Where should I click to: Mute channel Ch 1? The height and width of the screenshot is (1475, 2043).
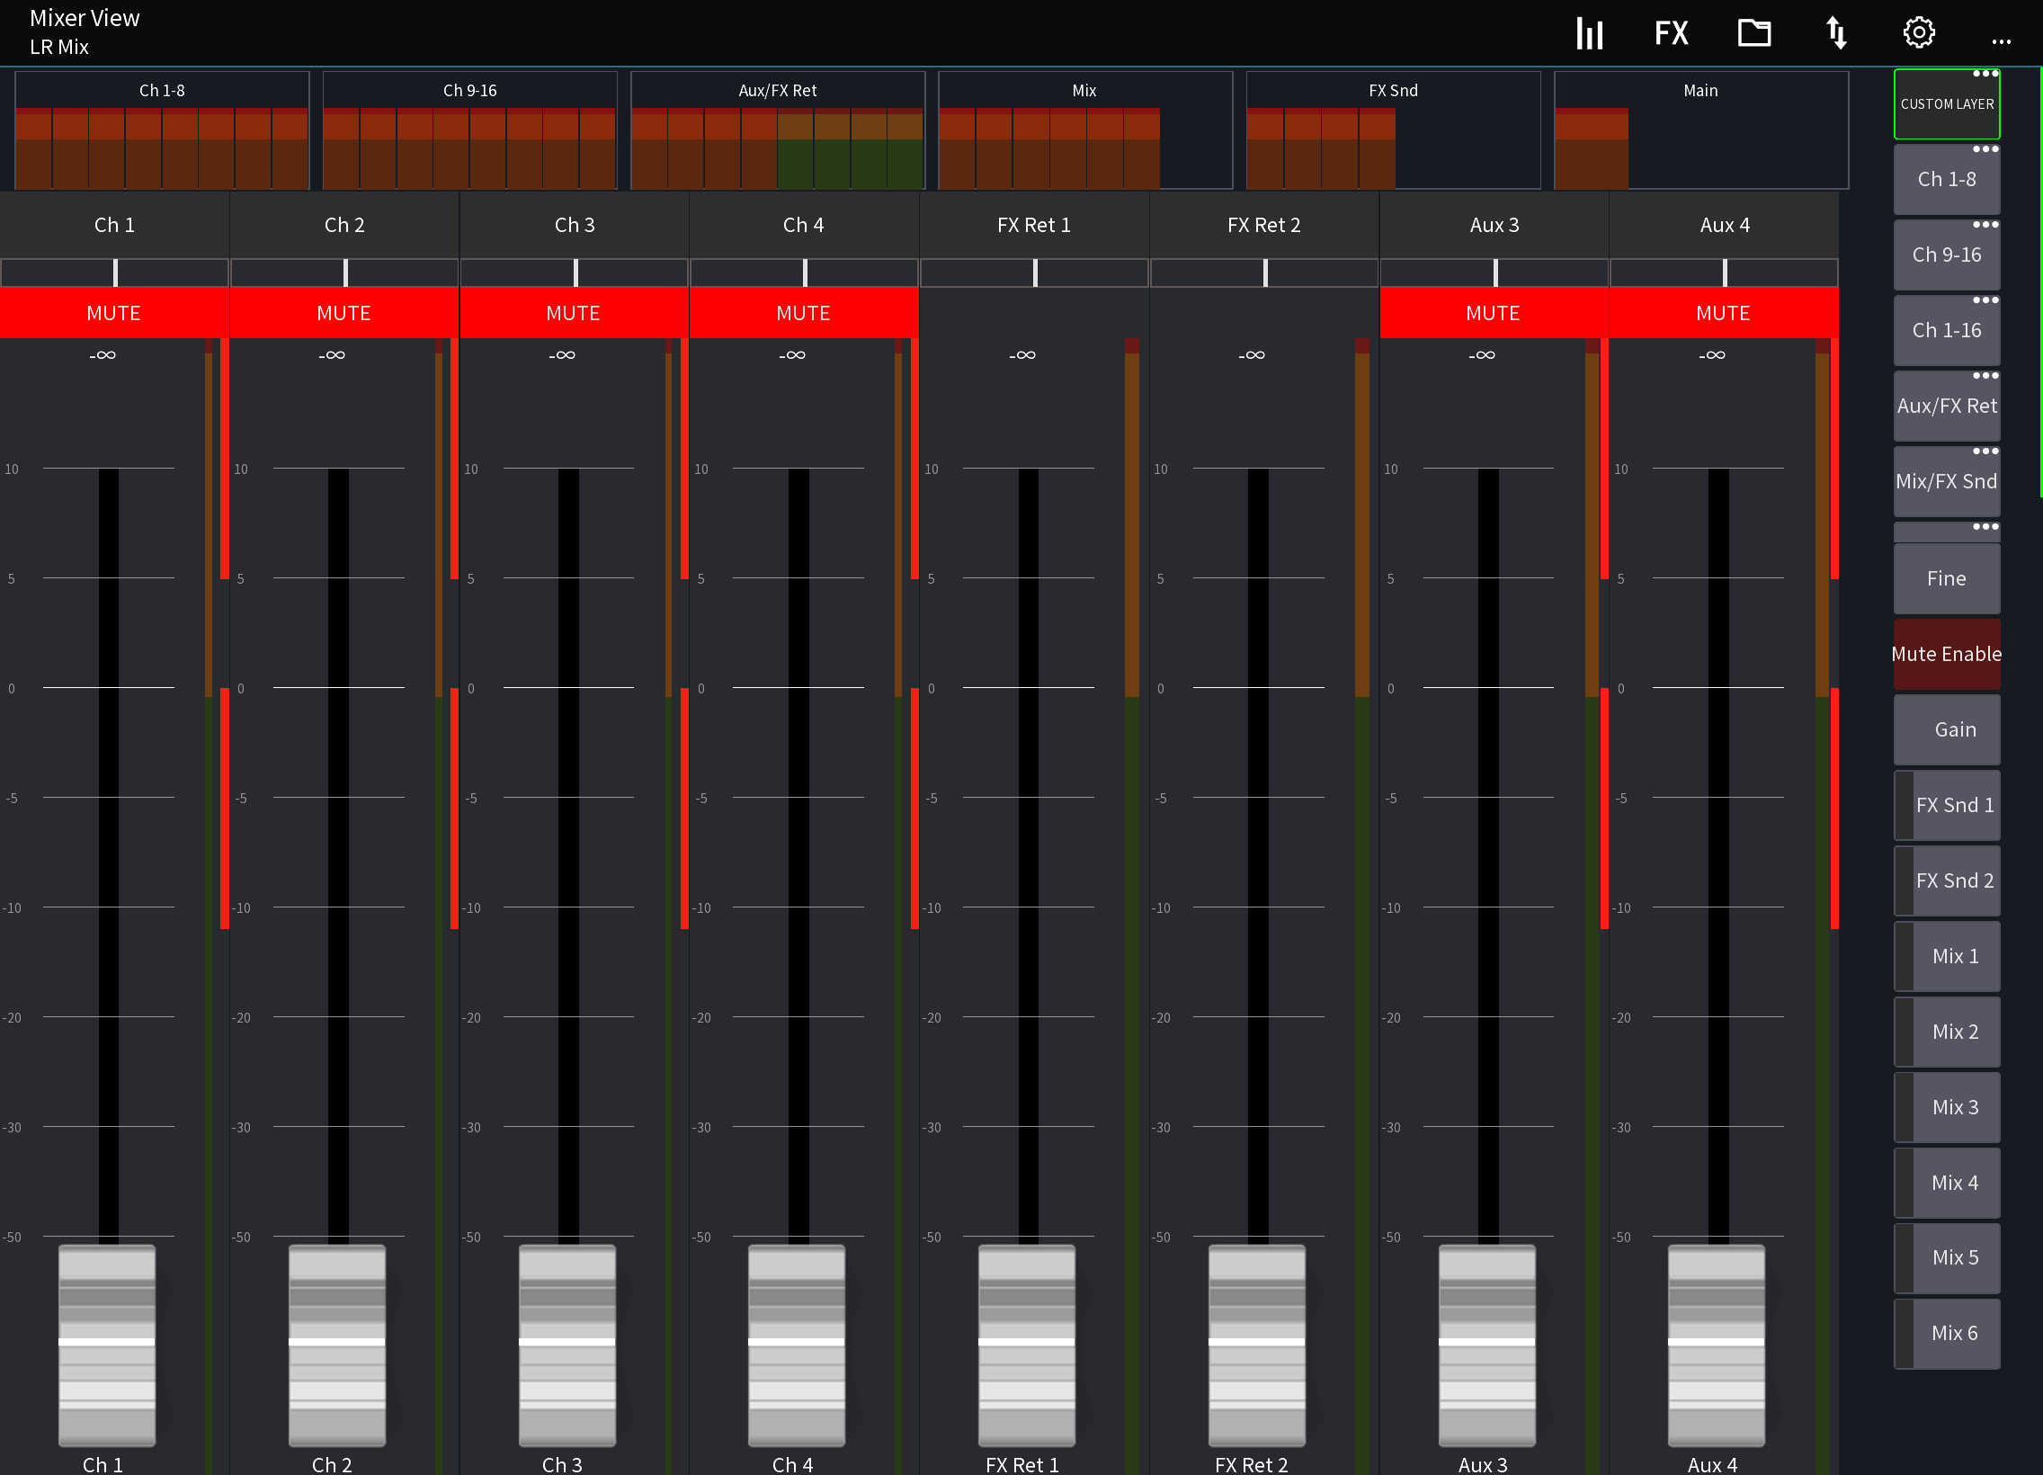[113, 313]
